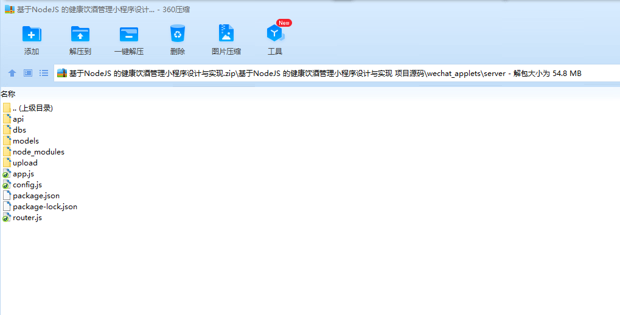
Task: Click the 解压到 (Extract to) icon
Action: click(80, 34)
